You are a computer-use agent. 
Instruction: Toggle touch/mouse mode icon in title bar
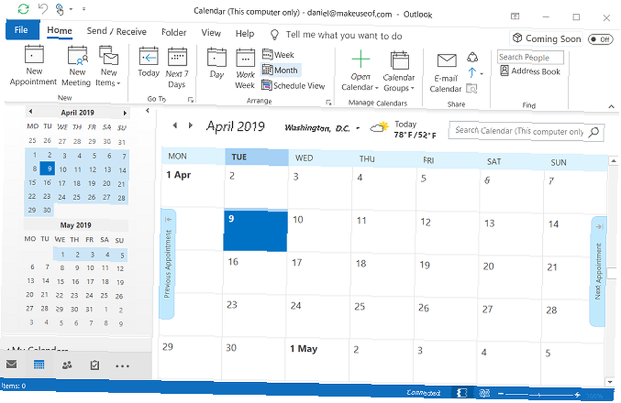coord(60,9)
